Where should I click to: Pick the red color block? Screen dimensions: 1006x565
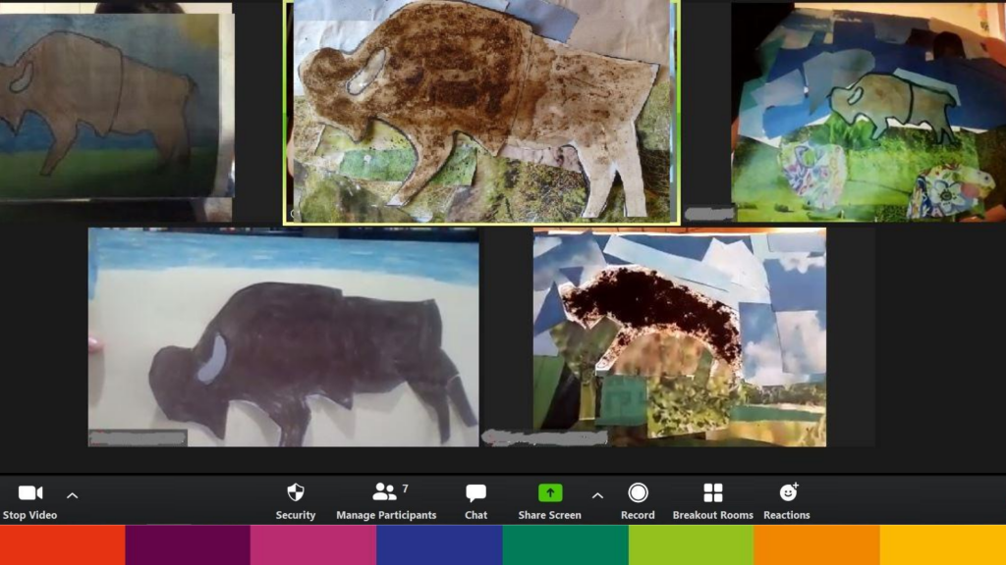[x=62, y=545]
